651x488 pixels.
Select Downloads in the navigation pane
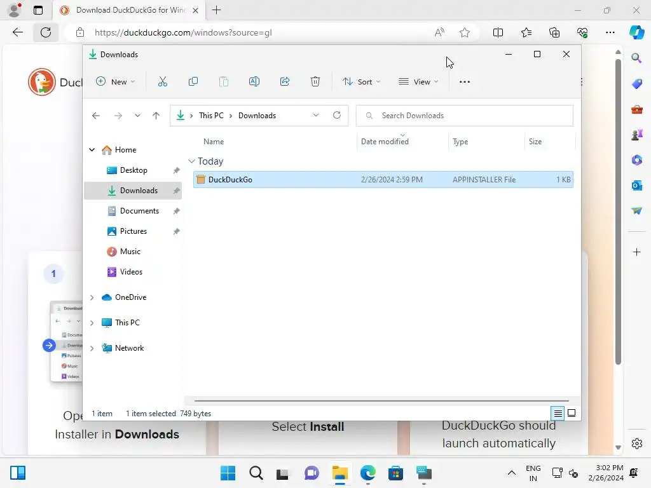pyautogui.click(x=133, y=191)
